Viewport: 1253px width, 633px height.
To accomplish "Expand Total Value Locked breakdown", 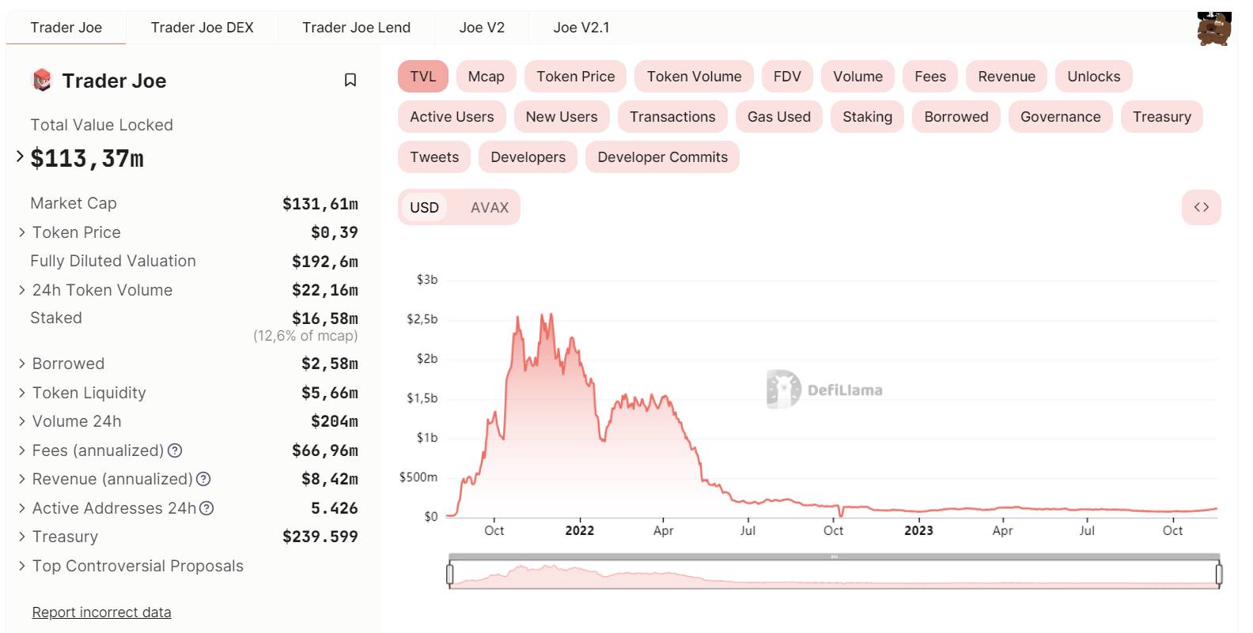I will pyautogui.click(x=20, y=156).
